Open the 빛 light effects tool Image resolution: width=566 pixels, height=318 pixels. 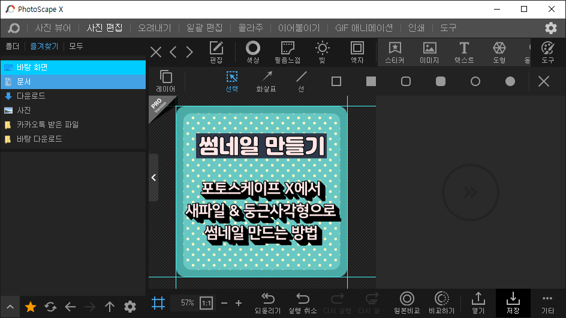tap(322, 52)
